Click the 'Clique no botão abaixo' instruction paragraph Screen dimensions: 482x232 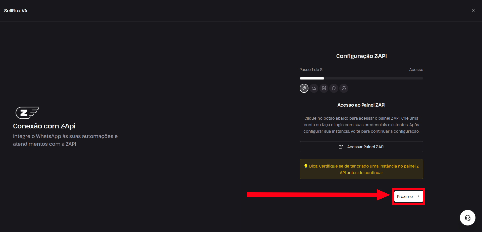coord(361,125)
